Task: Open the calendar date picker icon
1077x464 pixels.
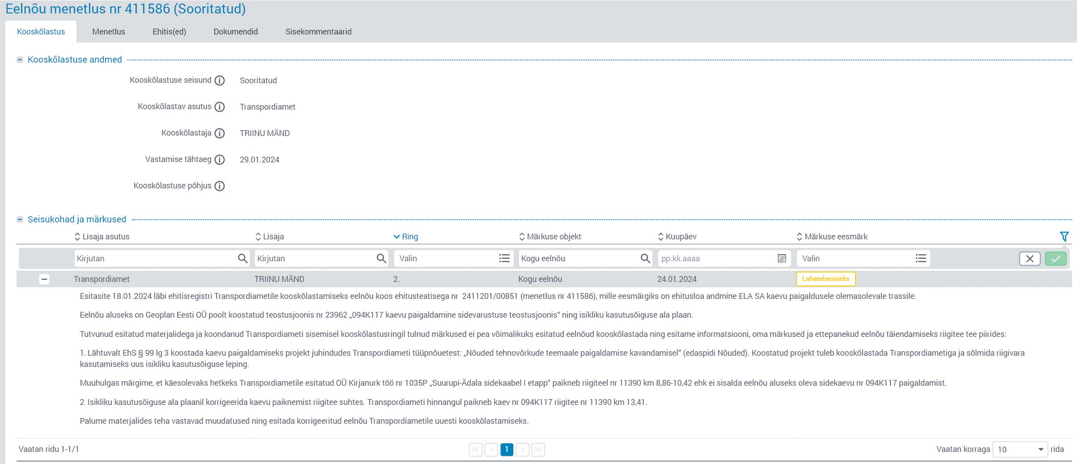Action: pos(782,259)
